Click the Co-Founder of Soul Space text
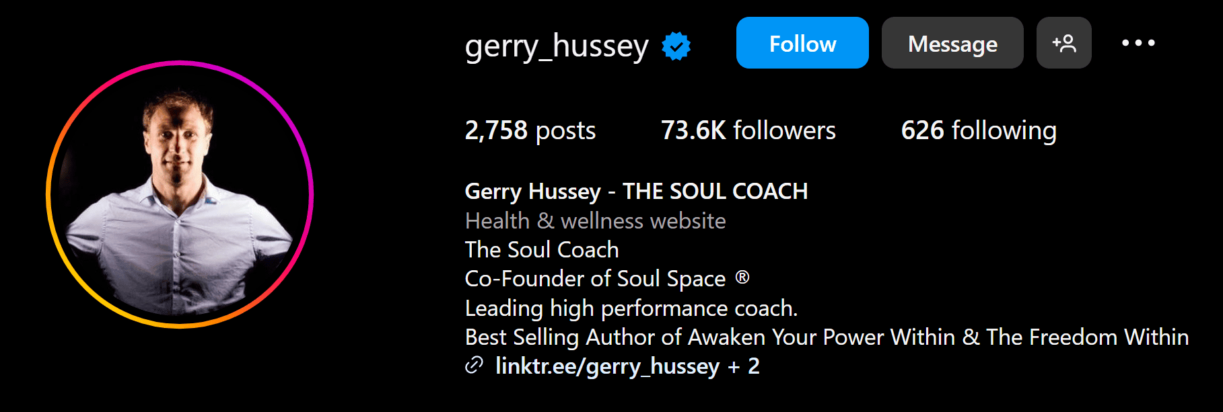Viewport: 1223px width, 412px height. [x=595, y=279]
